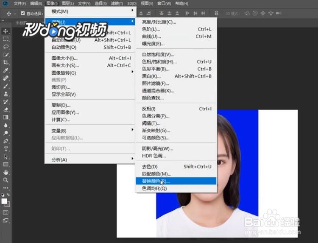The height and width of the screenshot is (243, 318).
Task: Open the 窗口(W) menu
Action: tap(164, 3)
